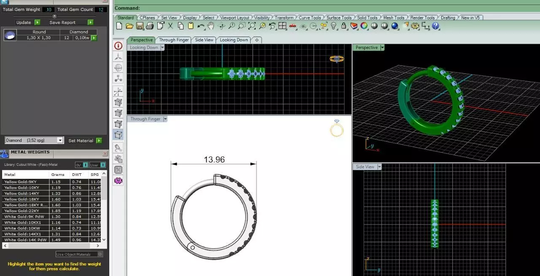Viewport: 540px width, 276px height.
Task: Click the metal list vertical scrollbar down arrow
Action: 105,239
